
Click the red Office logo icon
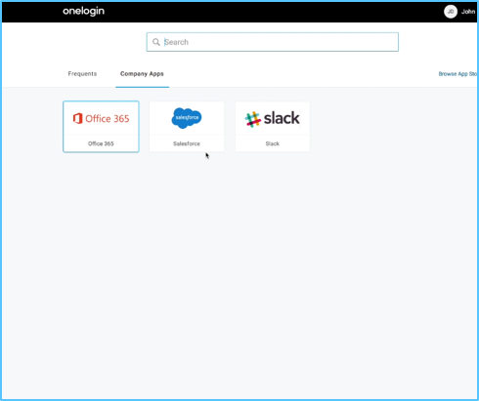77,118
